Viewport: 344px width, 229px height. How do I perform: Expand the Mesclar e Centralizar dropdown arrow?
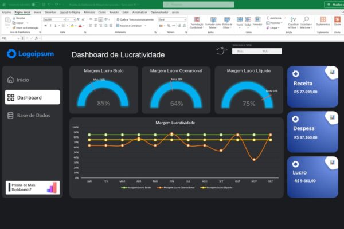[x=146, y=26]
